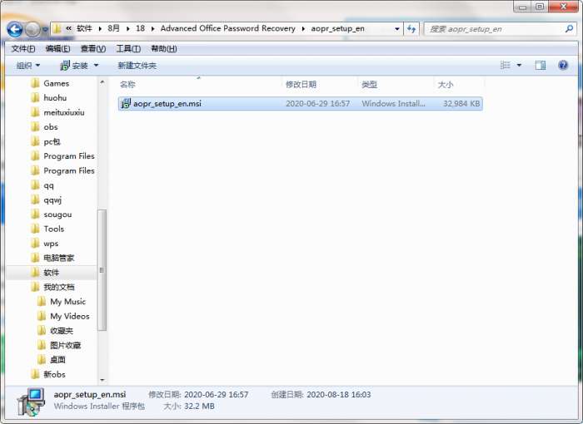This screenshot has height=424, width=583.
Task: Open the 图片收藏 folder
Action: [66, 345]
